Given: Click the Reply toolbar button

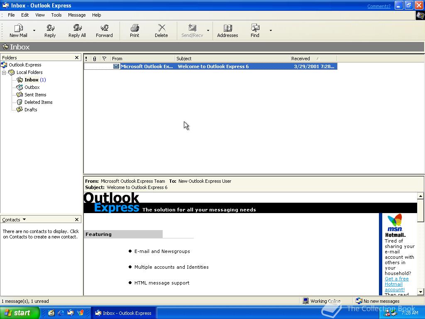Looking at the screenshot, I should coord(50,31).
